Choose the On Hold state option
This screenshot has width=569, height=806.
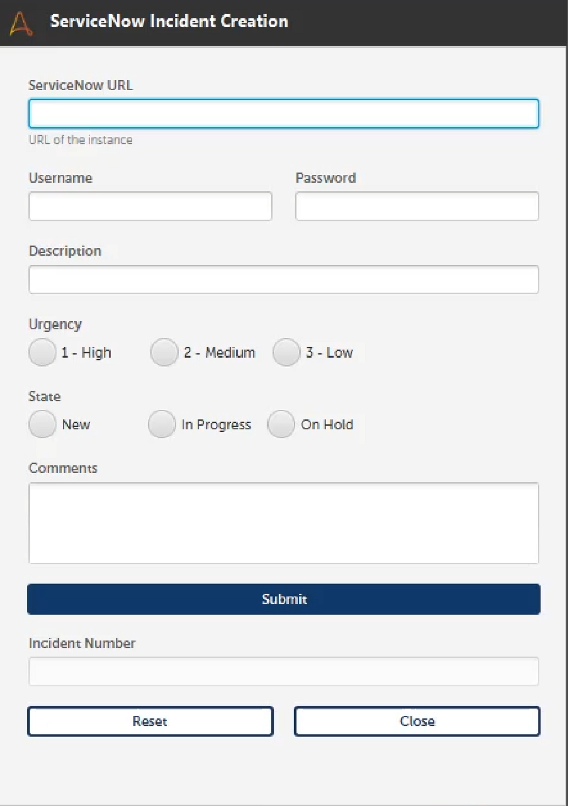[281, 424]
